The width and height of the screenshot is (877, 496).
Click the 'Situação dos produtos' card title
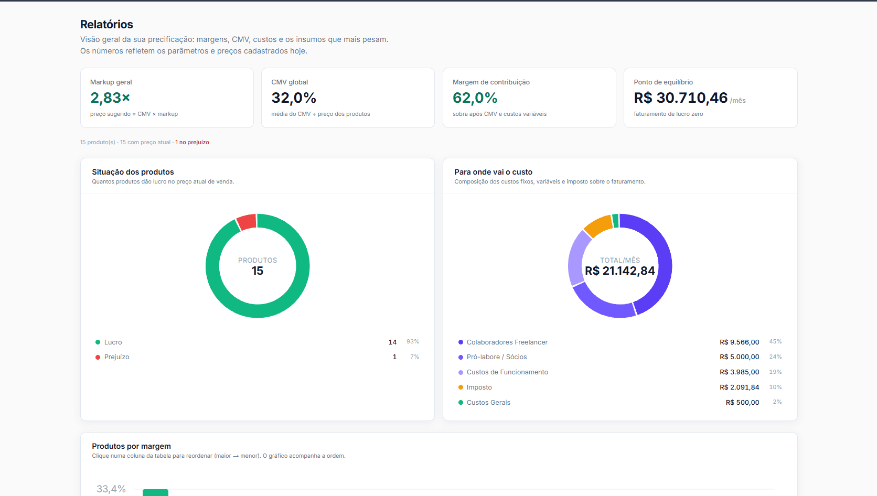point(133,172)
